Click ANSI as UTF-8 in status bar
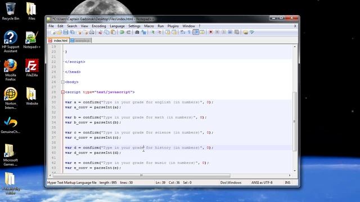 (262, 182)
